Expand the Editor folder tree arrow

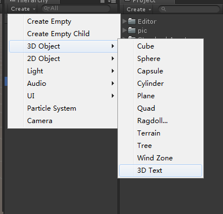124,21
